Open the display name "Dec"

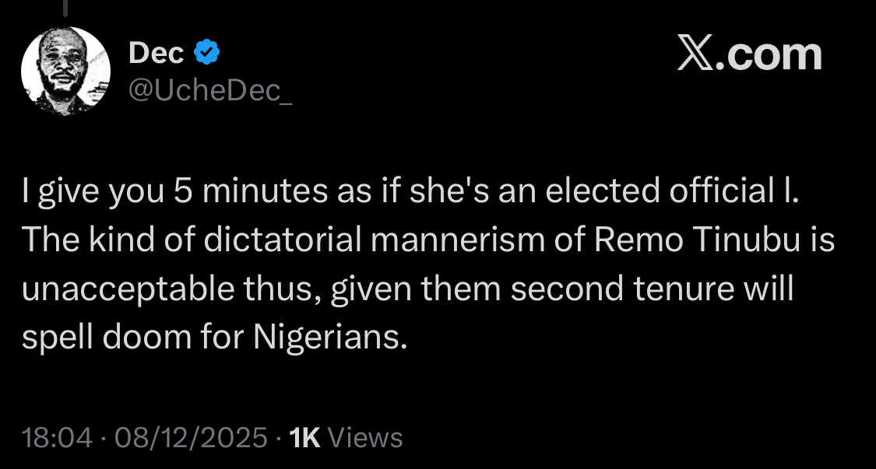click(156, 54)
